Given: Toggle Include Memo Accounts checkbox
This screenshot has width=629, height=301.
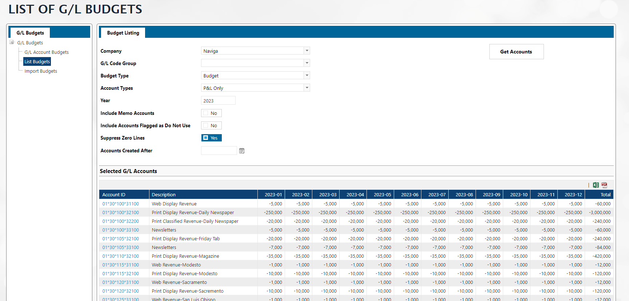Looking at the screenshot, I should pyautogui.click(x=206, y=113).
